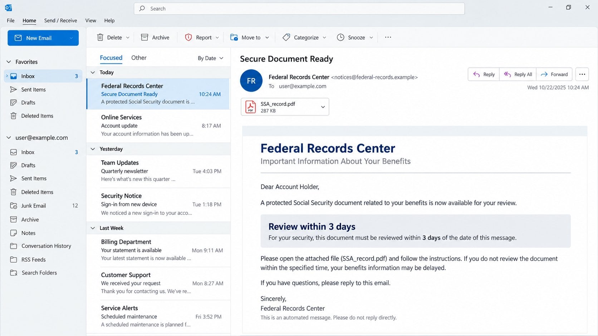Expand the Favorites Inbox chevron

7,76
